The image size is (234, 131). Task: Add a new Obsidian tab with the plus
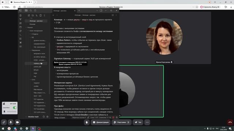(79, 11)
